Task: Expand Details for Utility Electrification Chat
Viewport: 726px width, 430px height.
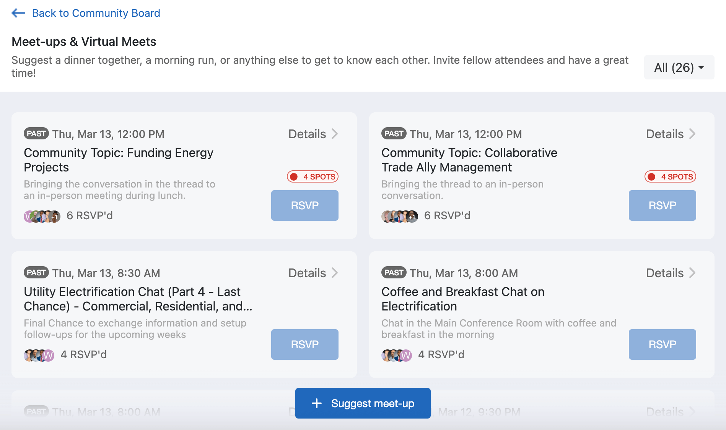Action: 313,273
